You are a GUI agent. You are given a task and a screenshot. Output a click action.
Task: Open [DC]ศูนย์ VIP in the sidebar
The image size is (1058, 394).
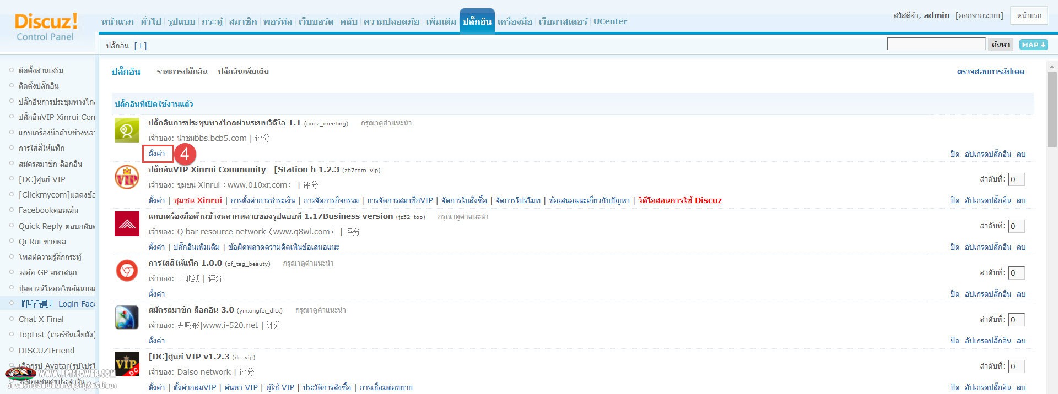(42, 179)
